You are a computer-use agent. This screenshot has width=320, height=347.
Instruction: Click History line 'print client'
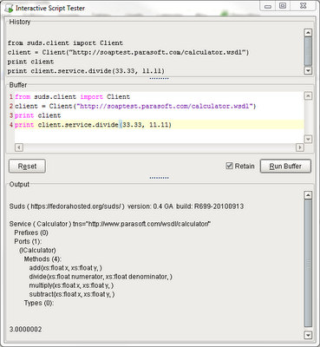pos(30,62)
